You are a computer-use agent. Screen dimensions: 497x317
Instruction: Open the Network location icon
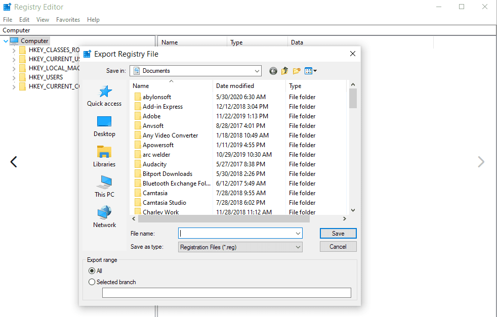point(104,212)
